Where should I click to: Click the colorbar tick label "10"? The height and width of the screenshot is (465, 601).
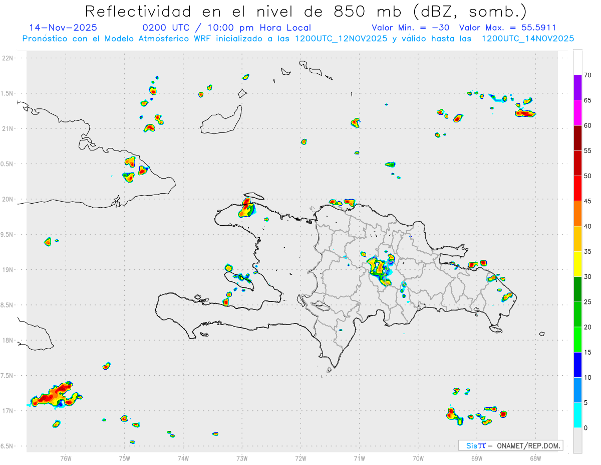point(587,377)
